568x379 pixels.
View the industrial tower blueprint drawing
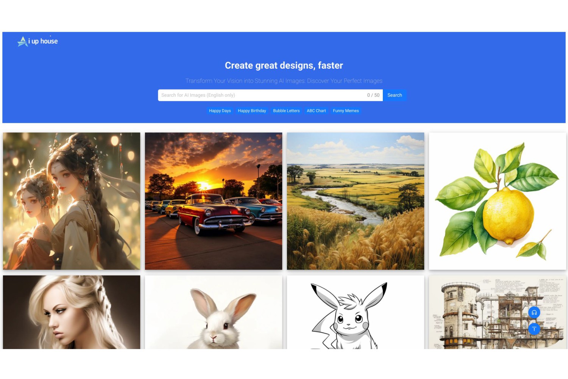[498, 312]
